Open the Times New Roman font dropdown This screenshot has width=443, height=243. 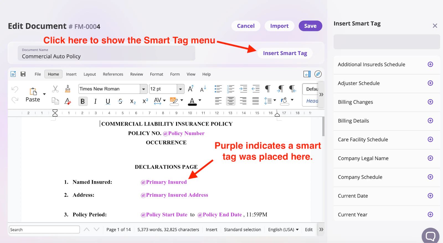(143, 89)
